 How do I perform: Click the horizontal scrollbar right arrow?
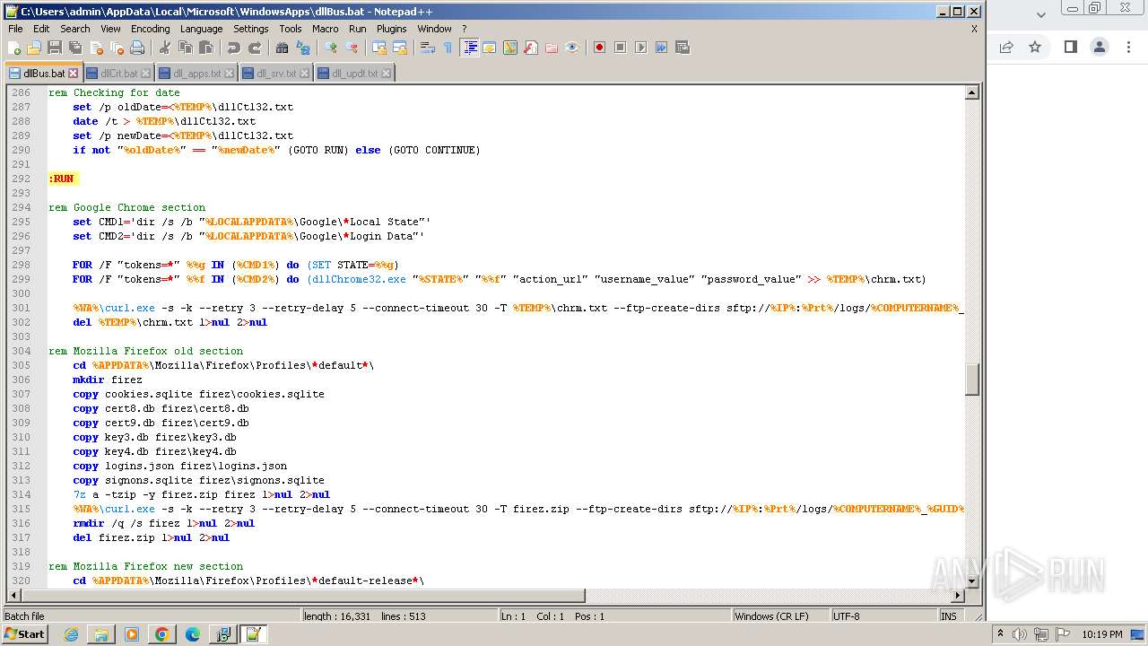[x=958, y=596]
